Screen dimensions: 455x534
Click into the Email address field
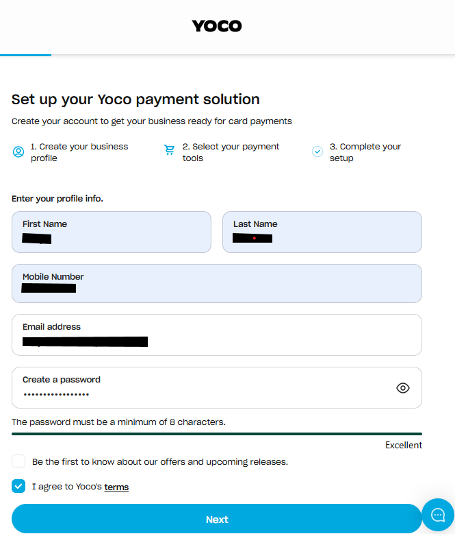tap(216, 335)
